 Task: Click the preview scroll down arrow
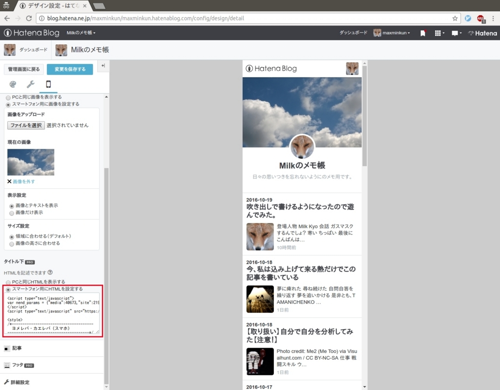click(364, 387)
